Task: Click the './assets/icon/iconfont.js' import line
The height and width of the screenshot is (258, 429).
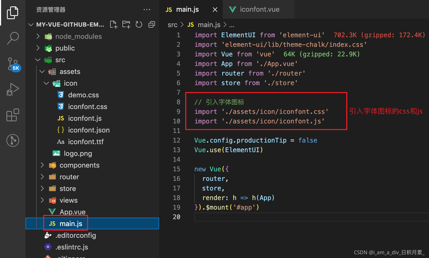Action: [x=259, y=121]
